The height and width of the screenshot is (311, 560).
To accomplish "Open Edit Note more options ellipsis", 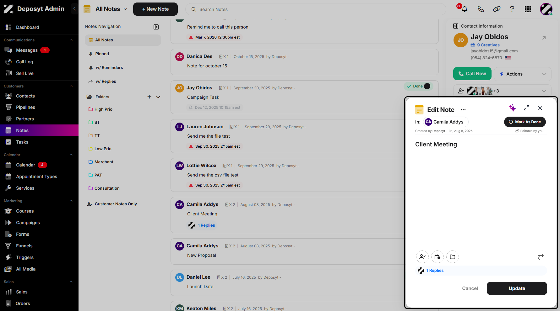I will [x=463, y=110].
